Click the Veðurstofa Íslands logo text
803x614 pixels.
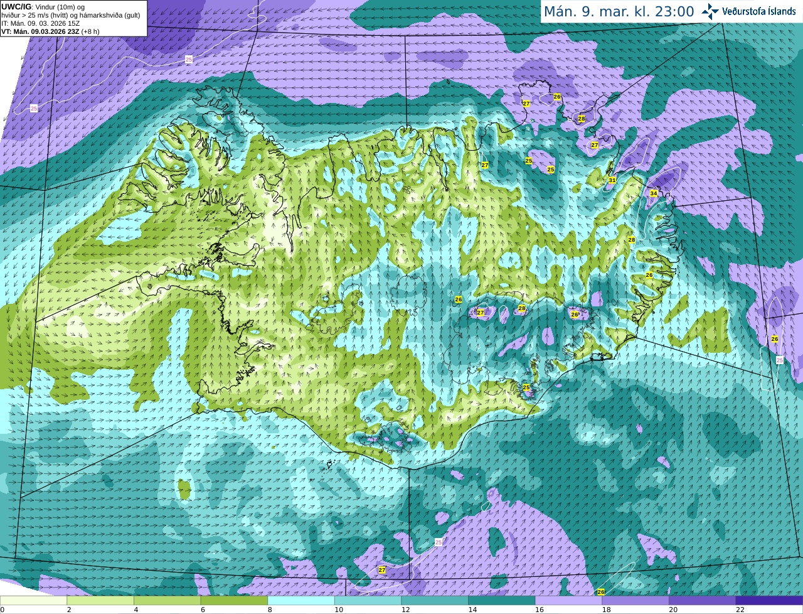(760, 11)
